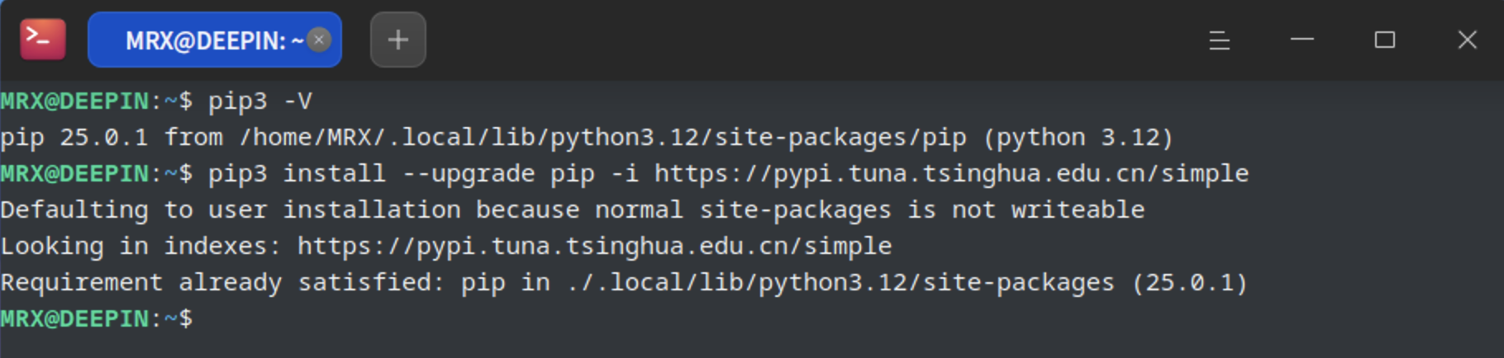Close the terminal window
This screenshot has height=358, width=1504.
tap(1467, 40)
